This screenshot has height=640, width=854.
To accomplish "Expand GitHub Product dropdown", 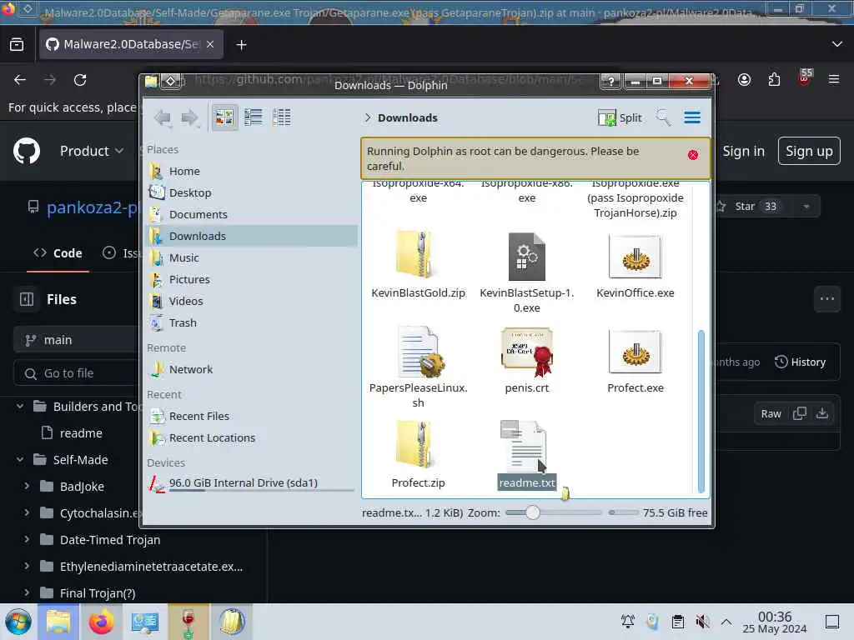I will tap(92, 151).
